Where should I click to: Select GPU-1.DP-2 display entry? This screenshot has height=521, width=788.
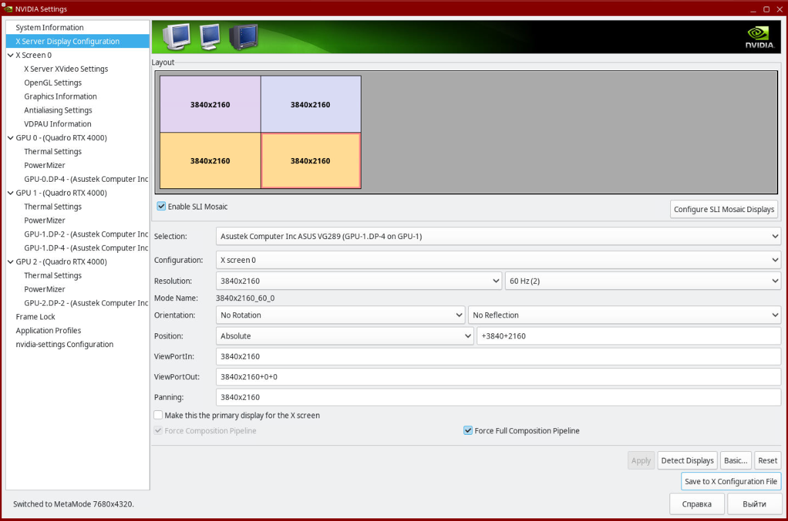(x=86, y=234)
